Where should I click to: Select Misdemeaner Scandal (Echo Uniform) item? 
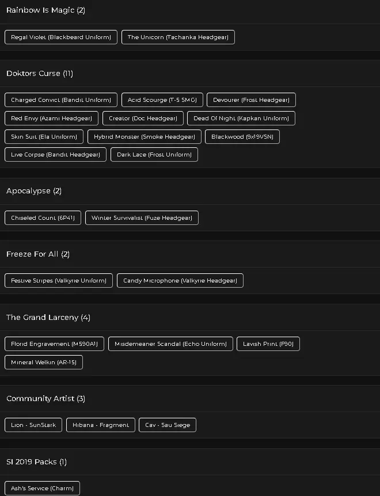pyautogui.click(x=170, y=344)
